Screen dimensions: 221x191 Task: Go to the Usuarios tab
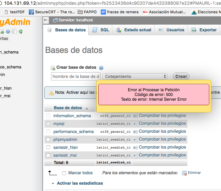(x=172, y=30)
